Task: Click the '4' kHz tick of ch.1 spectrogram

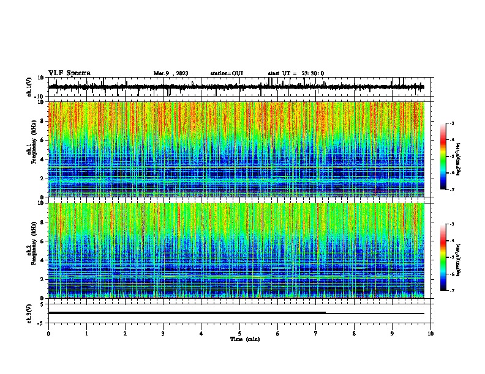Action: (x=43, y=159)
